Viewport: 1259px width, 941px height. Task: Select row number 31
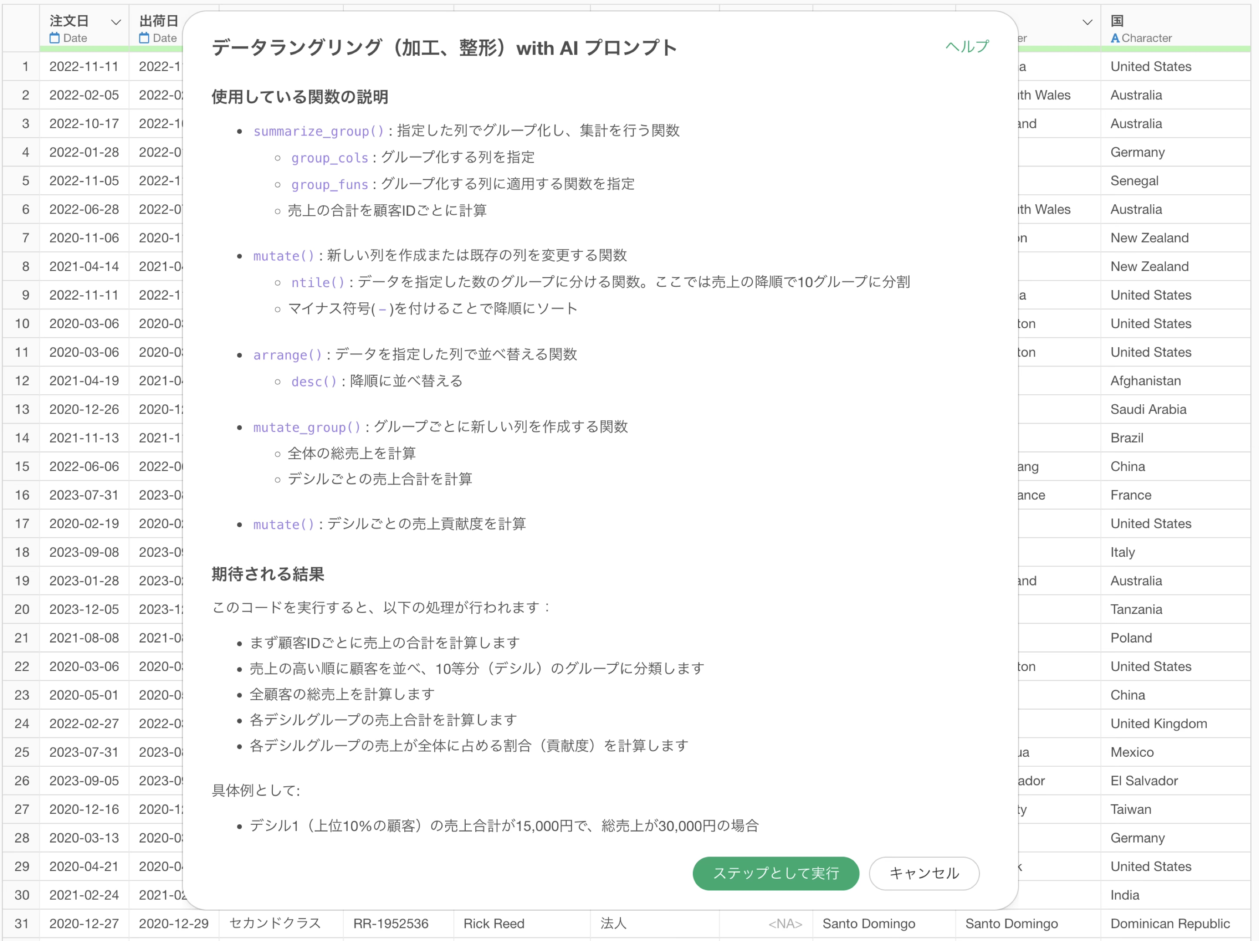click(x=22, y=923)
